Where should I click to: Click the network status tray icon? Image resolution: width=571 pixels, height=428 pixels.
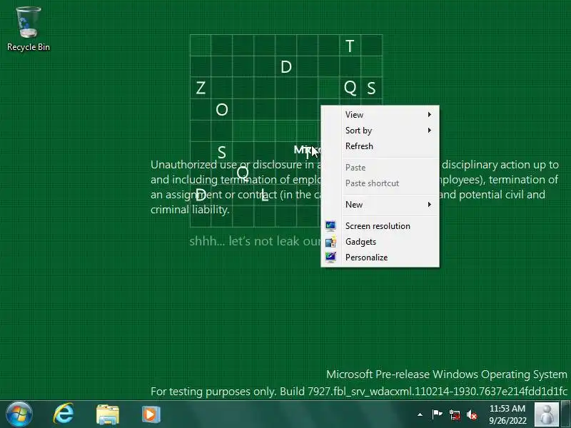(455, 414)
